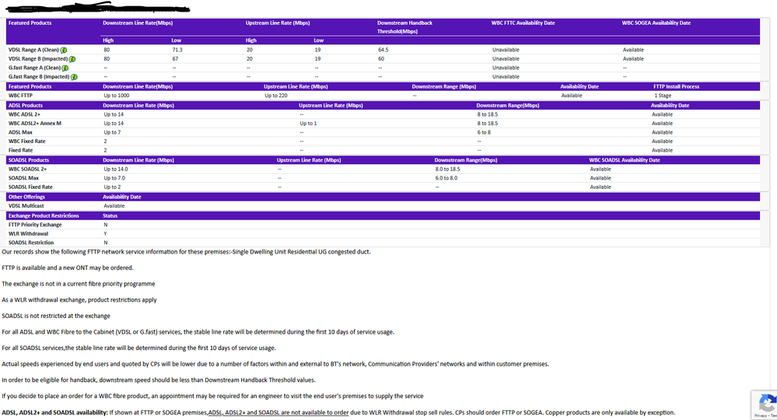The image size is (777, 420).
Task: Select VDSL Range B FTTC 'Unavailable' cell
Action: (x=506, y=59)
